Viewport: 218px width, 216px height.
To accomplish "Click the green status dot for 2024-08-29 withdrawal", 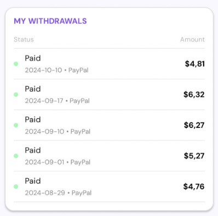I will tap(16, 186).
